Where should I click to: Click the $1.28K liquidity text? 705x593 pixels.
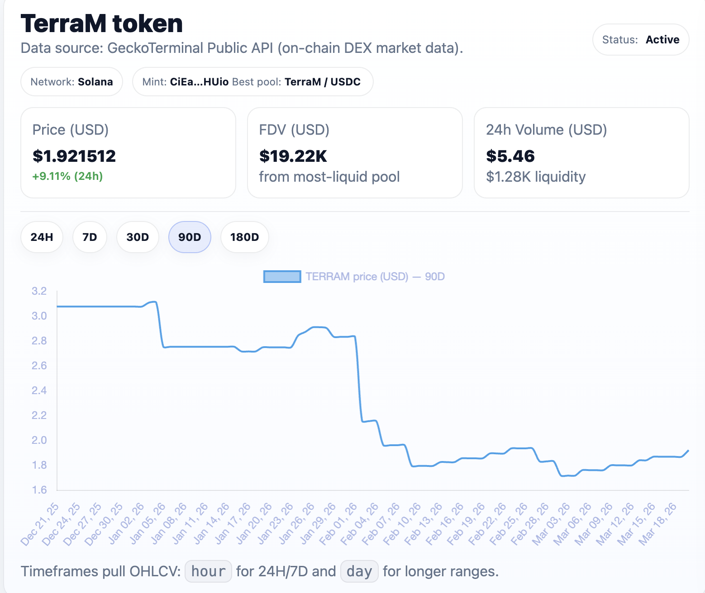coord(536,177)
